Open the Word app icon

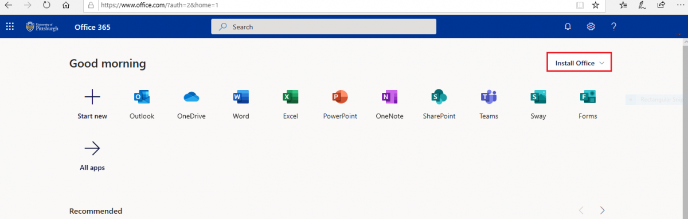(x=241, y=97)
